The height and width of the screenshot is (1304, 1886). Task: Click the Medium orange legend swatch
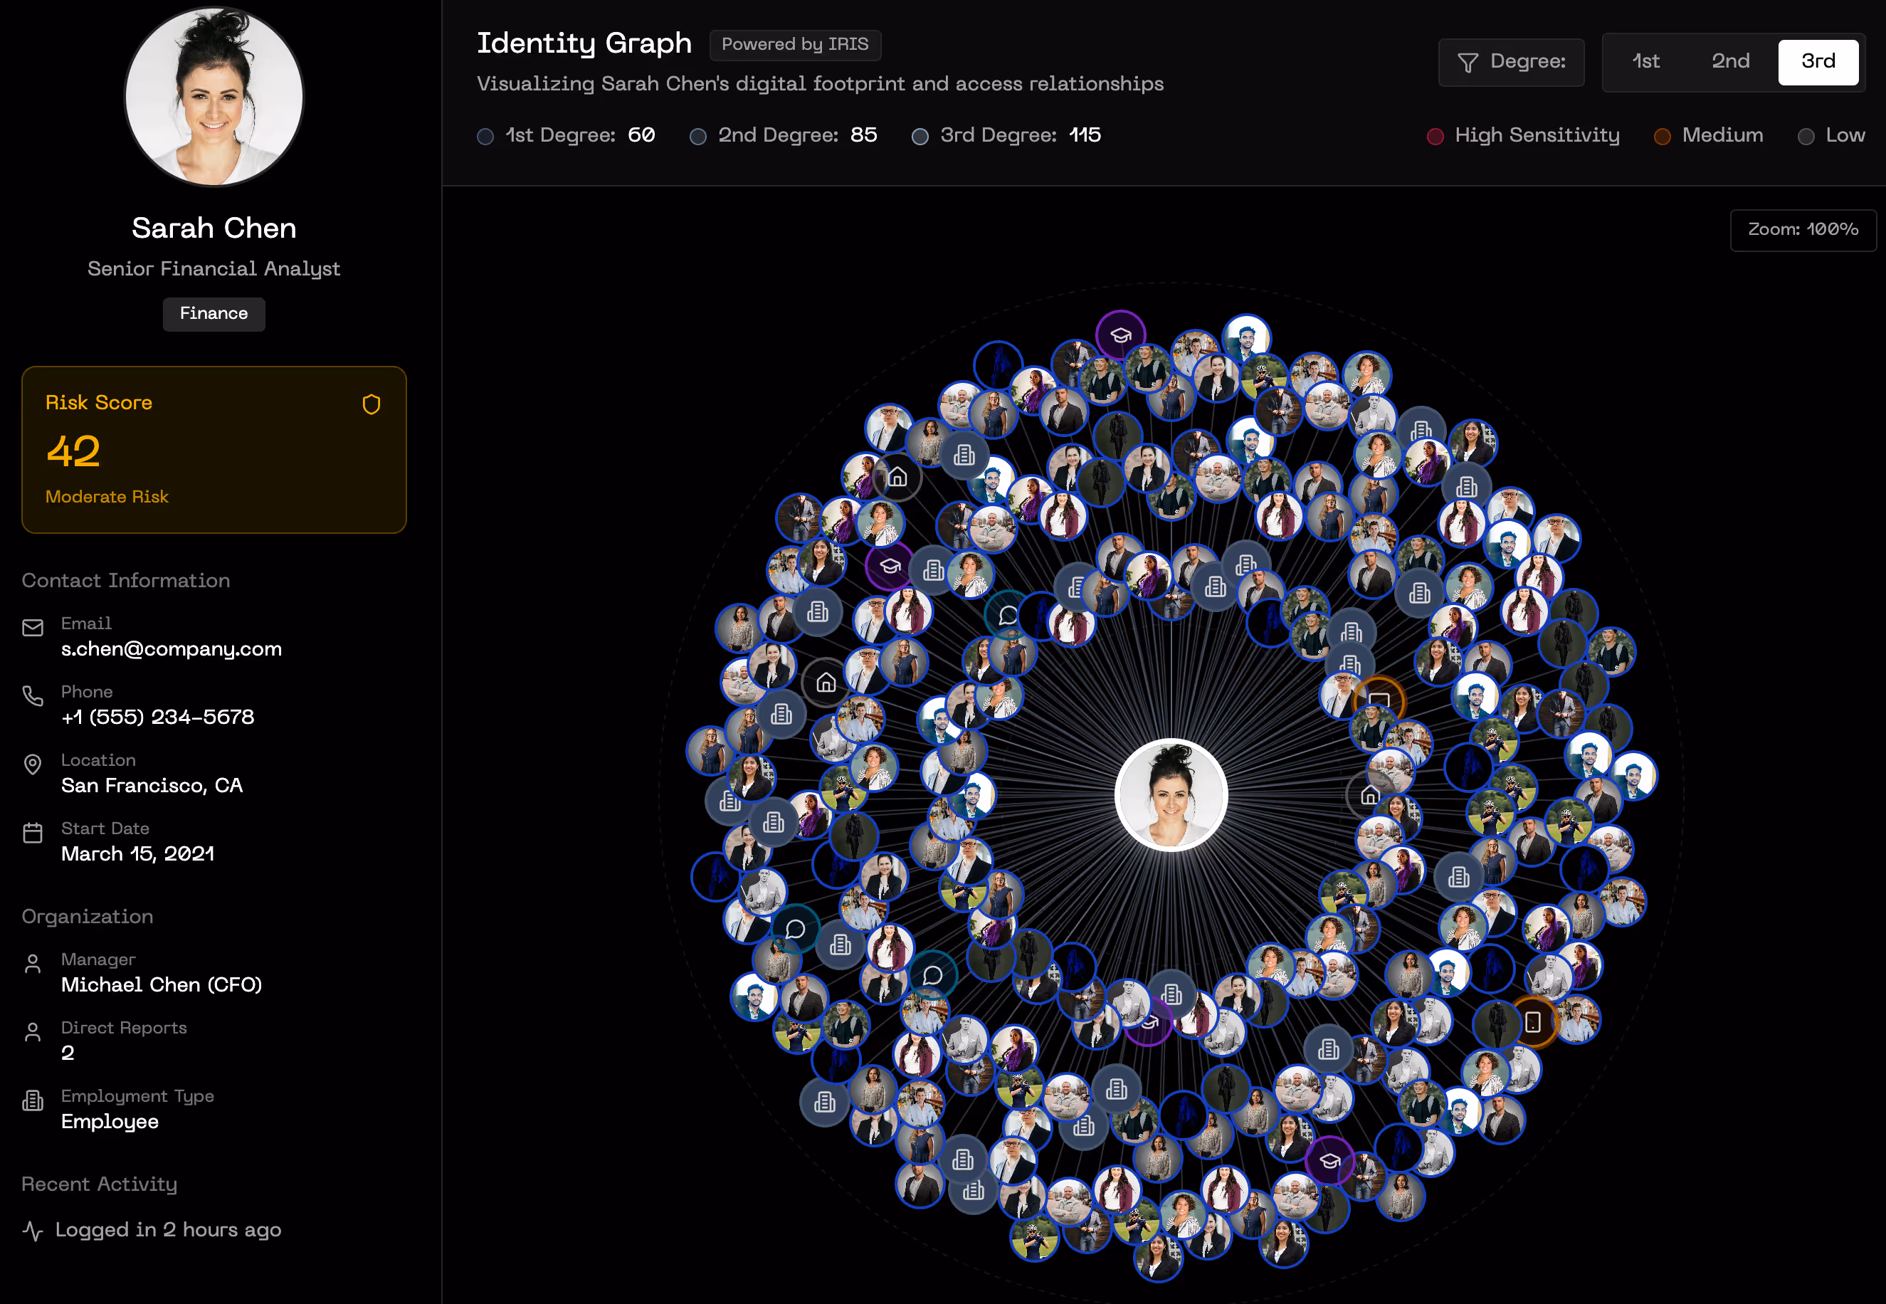coord(1661,137)
